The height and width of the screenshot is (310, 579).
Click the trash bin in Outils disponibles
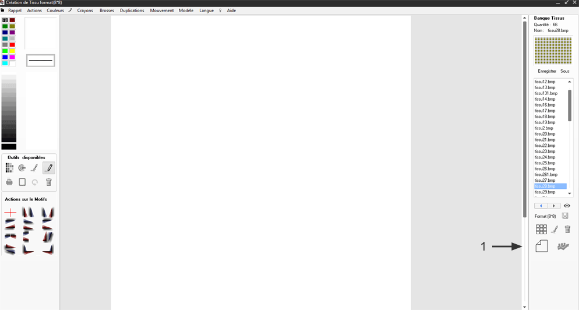click(49, 182)
